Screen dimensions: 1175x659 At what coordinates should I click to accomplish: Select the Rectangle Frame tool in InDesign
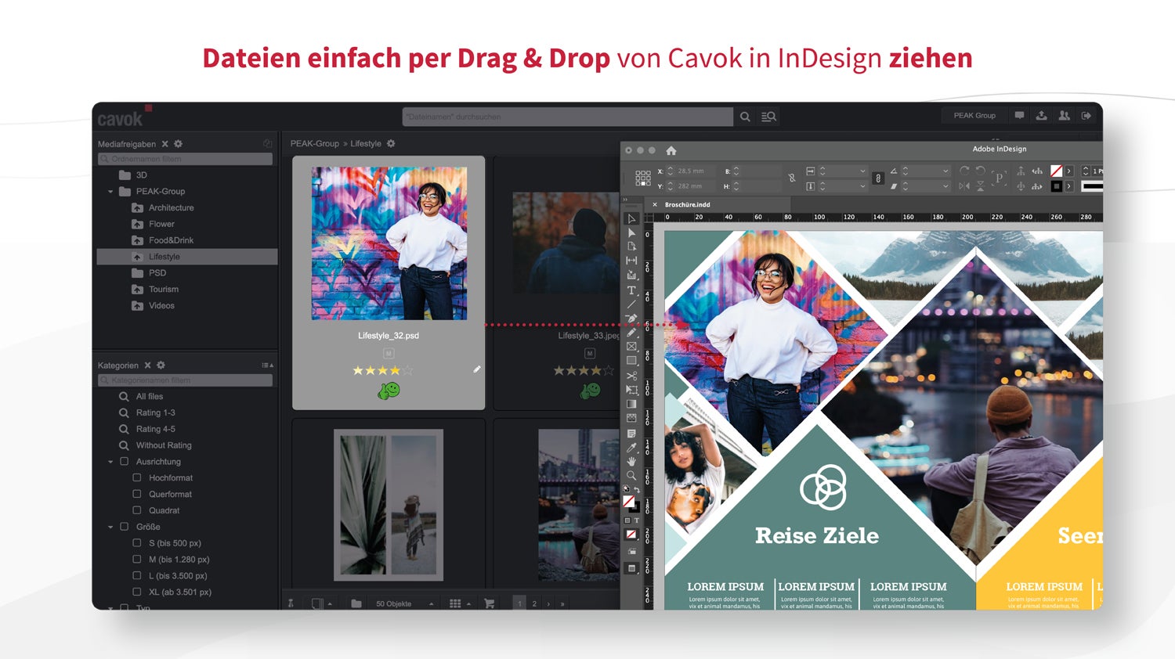(x=631, y=346)
